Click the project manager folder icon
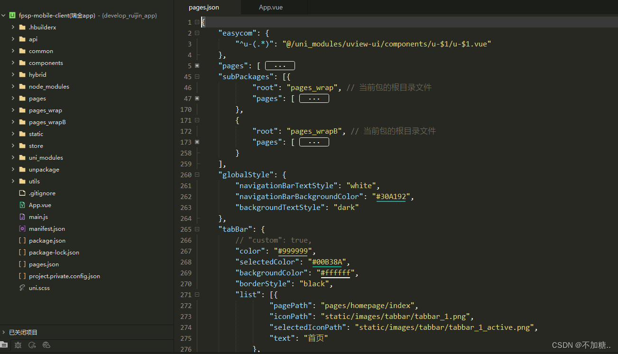The width and height of the screenshot is (618, 354). coord(4,345)
